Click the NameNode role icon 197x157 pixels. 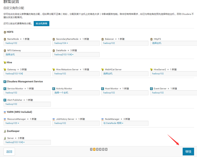(x=5, y=39)
